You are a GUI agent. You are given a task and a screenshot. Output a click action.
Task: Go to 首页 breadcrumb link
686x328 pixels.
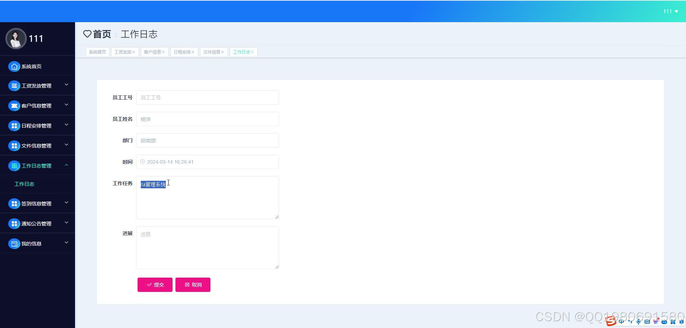[102, 34]
